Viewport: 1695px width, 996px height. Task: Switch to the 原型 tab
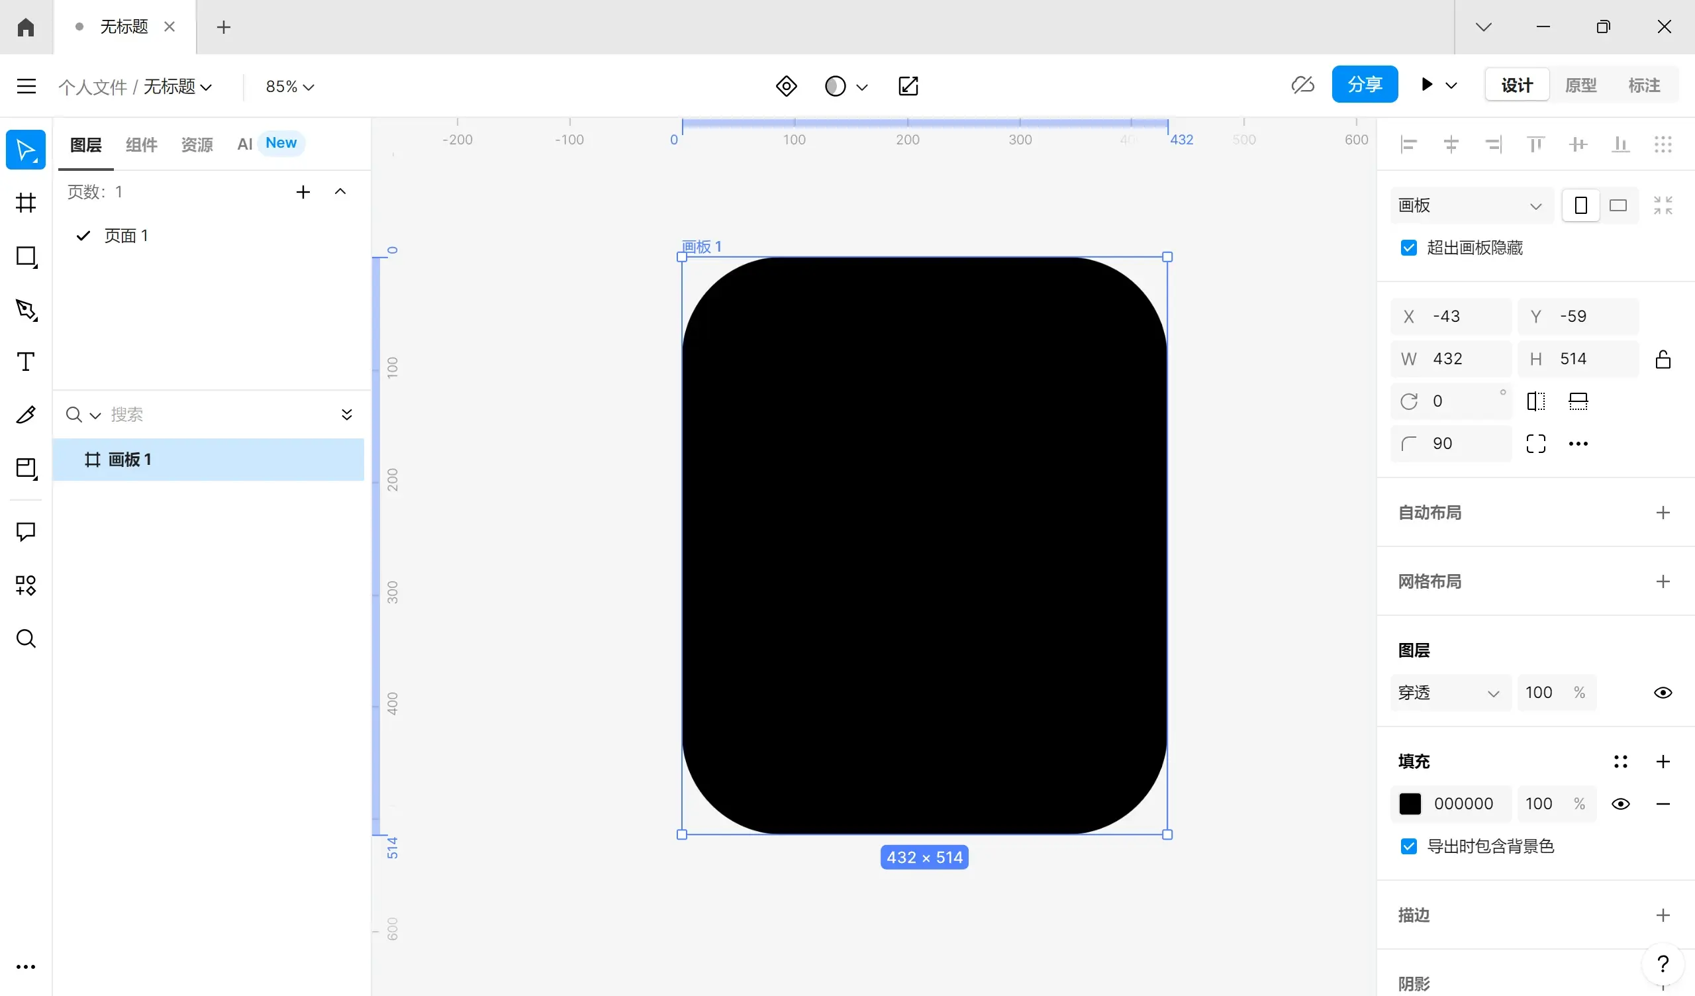[1580, 85]
